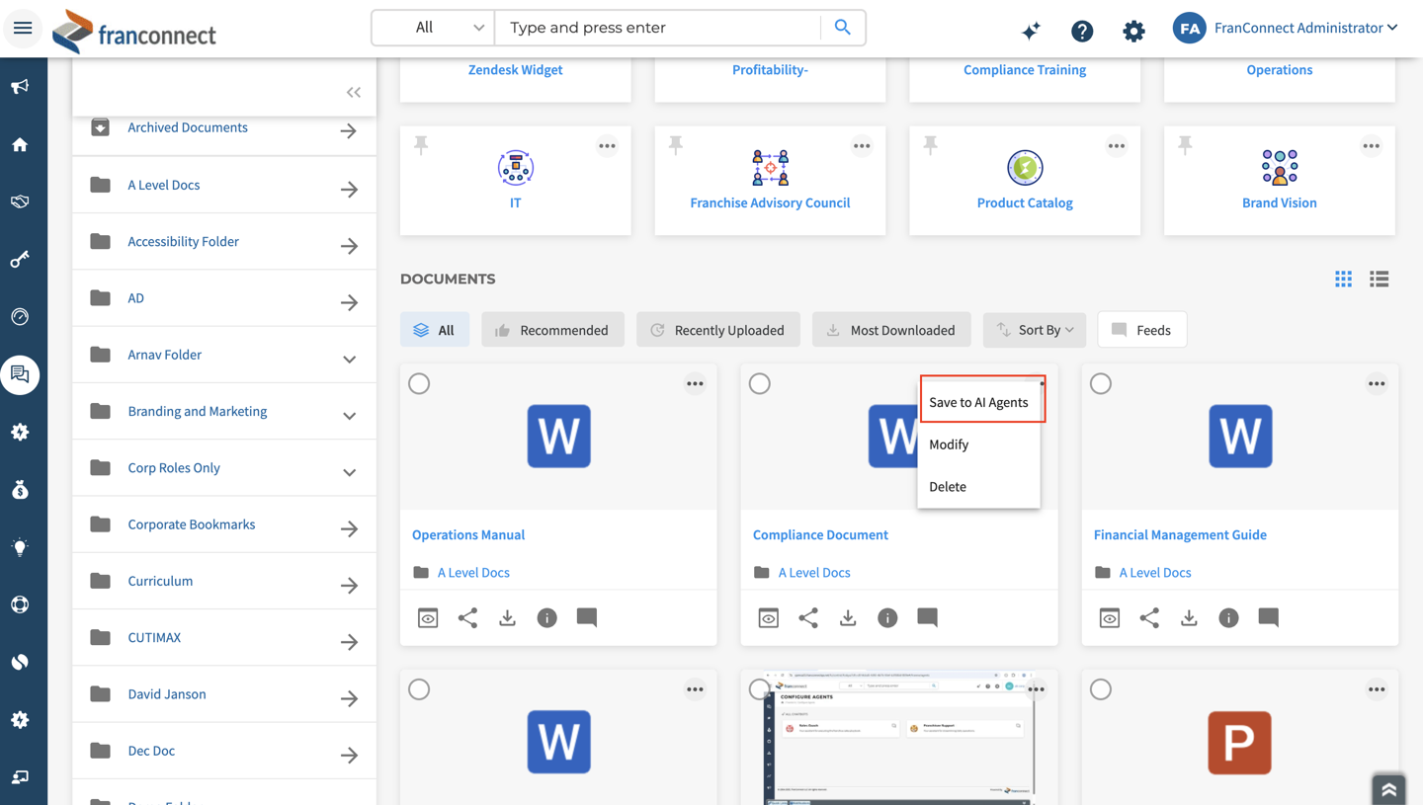
Task: Select the Financial Management Guide radio button
Action: [1101, 383]
